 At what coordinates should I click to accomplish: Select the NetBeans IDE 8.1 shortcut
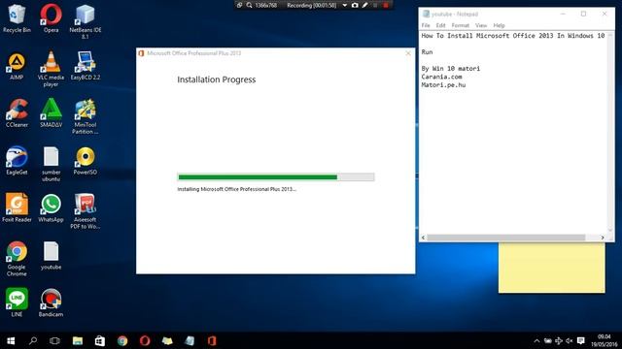86,21
